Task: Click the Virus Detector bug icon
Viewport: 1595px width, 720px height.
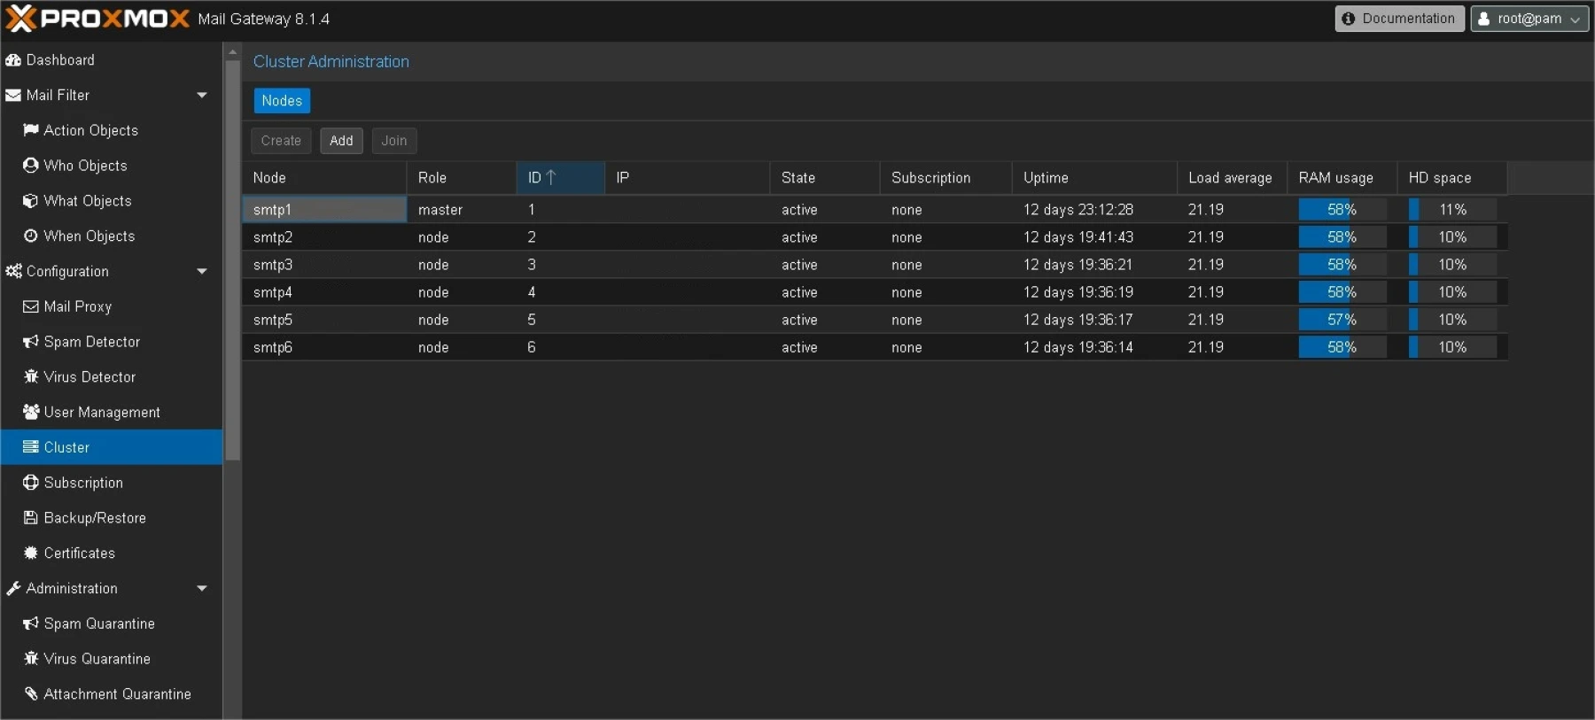Action: pos(31,377)
